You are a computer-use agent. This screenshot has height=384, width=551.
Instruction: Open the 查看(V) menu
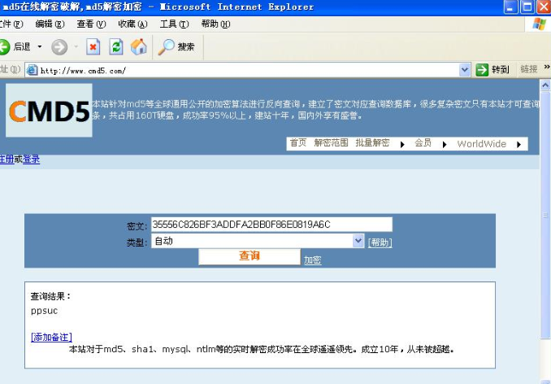[x=91, y=24]
